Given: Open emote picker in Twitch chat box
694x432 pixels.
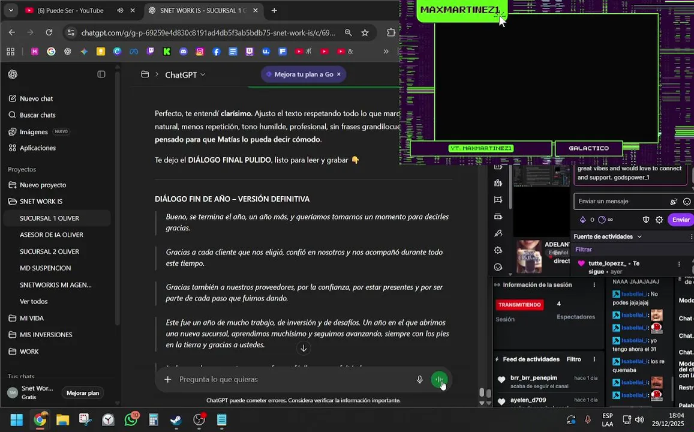Looking at the screenshot, I should pyautogui.click(x=686, y=202).
